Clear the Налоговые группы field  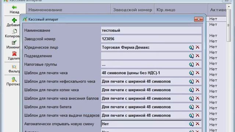[198, 64]
